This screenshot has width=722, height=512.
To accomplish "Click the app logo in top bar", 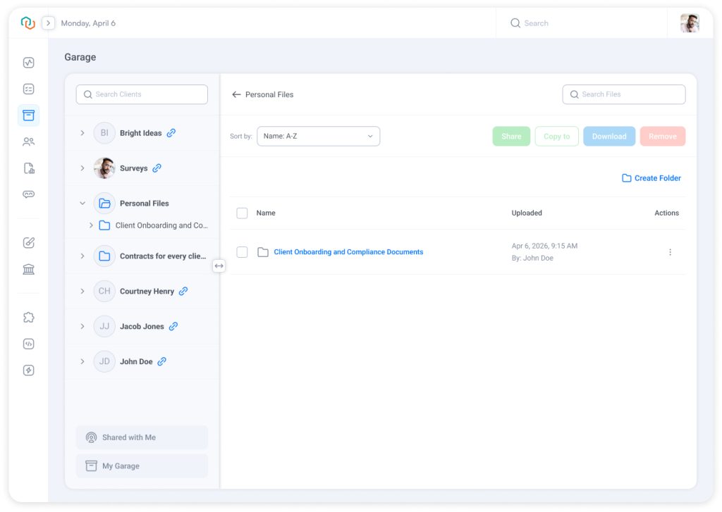I will click(28, 23).
